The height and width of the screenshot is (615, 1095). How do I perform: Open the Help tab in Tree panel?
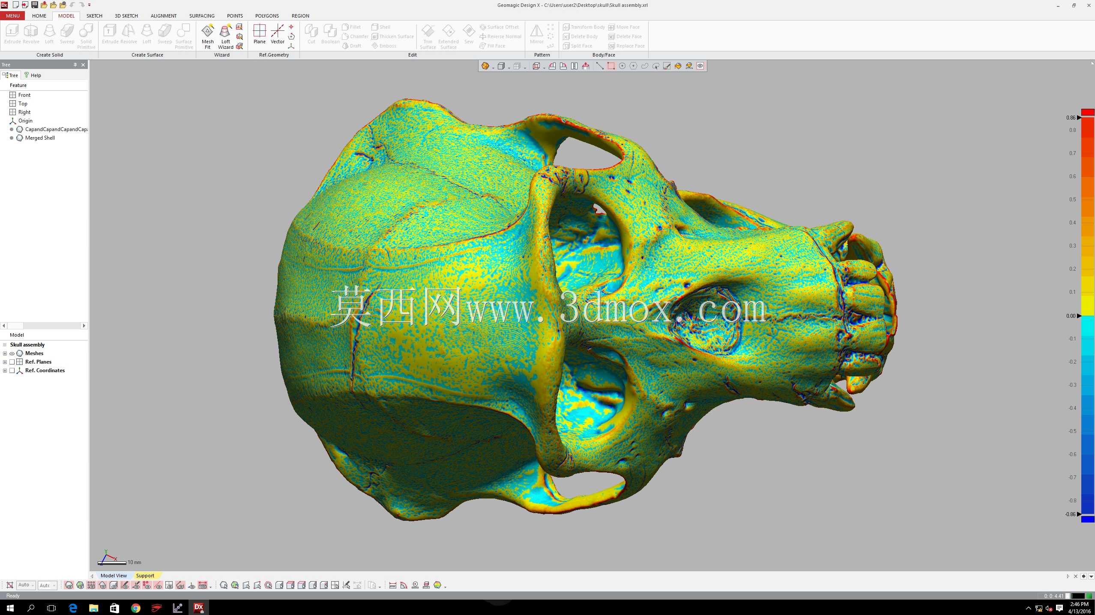[33, 75]
